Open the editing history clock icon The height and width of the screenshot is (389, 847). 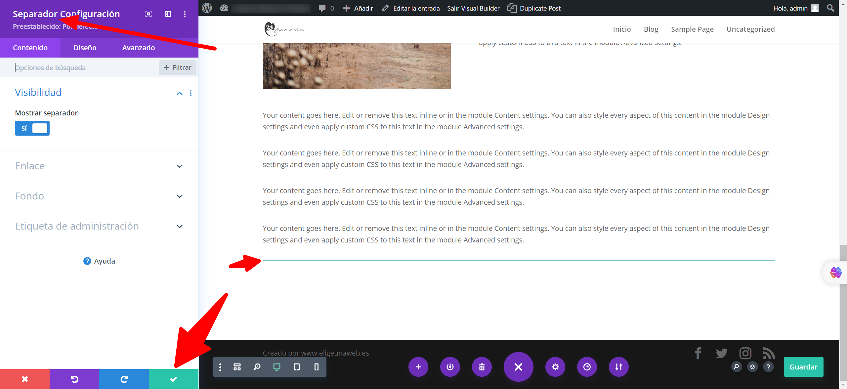tap(587, 367)
